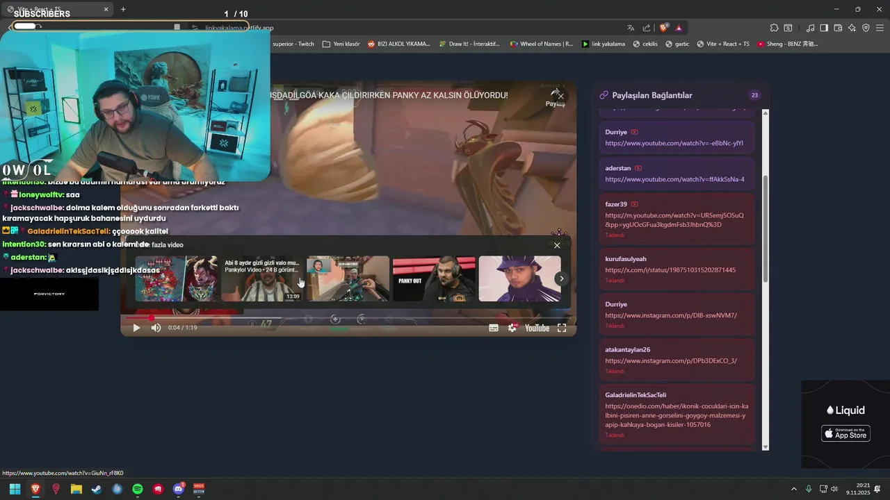Open the taskbar volume speaker icon
The height and width of the screenshot is (500, 890).
[834, 489]
